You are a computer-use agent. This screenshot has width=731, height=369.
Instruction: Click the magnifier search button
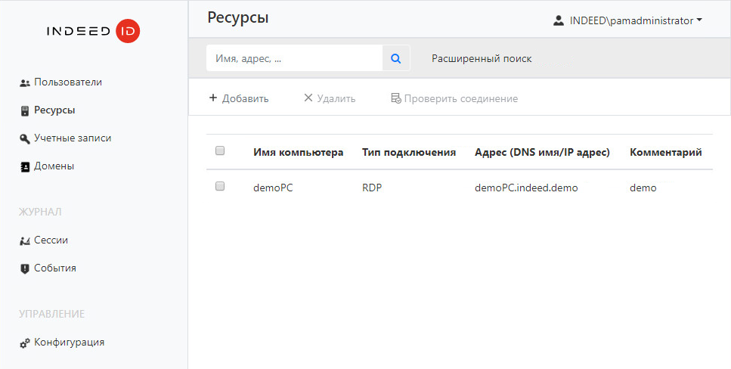click(x=395, y=58)
